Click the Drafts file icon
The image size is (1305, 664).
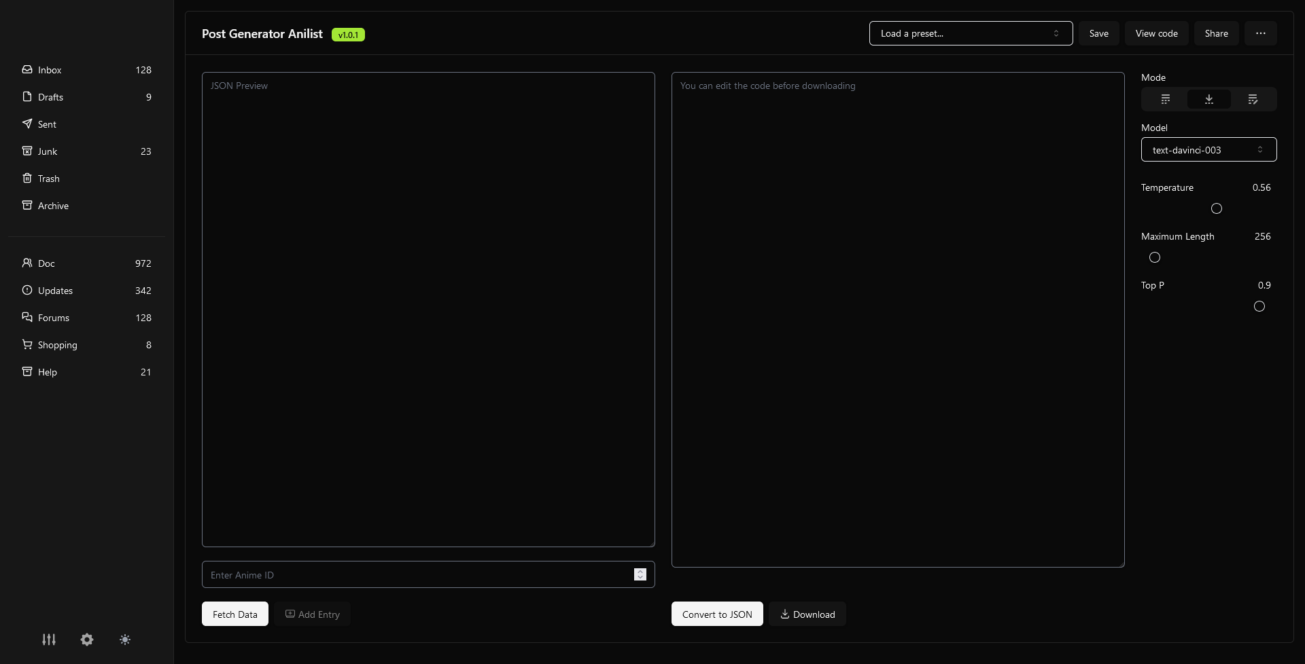pos(27,96)
